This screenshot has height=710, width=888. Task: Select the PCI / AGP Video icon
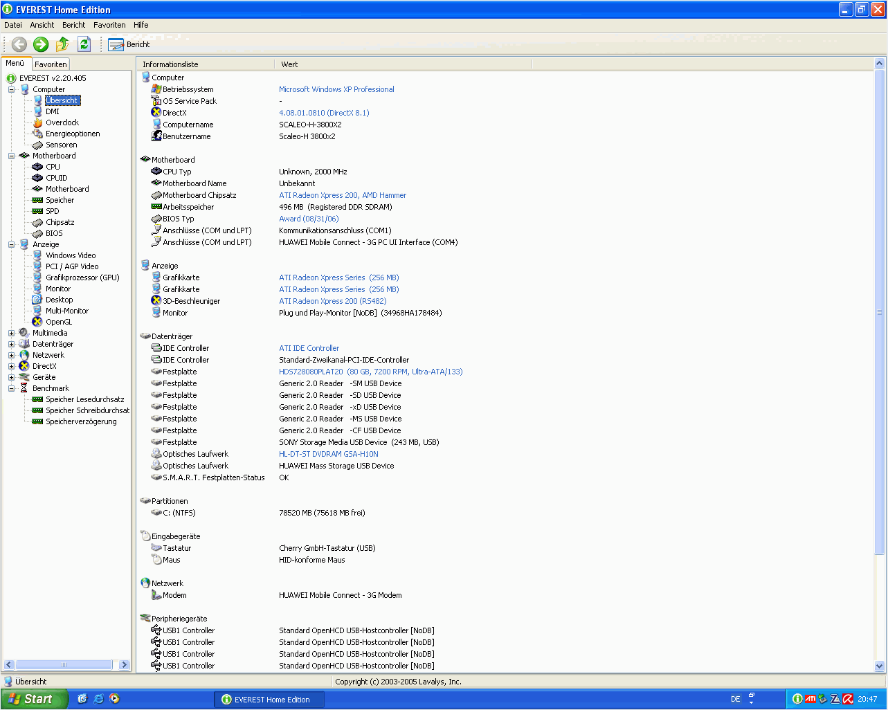pos(37,266)
